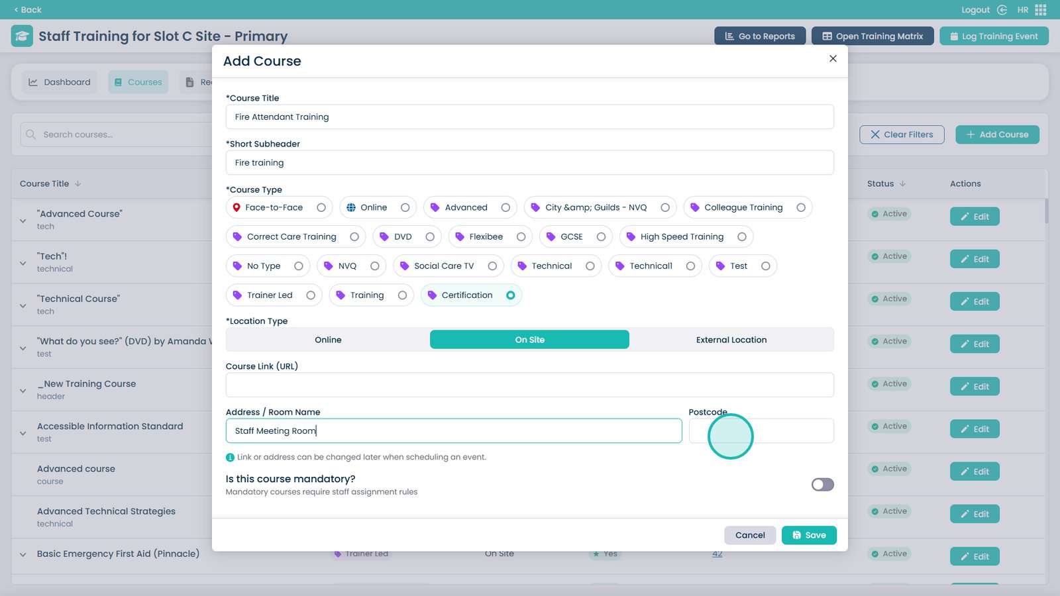Pick City & Guilds - NVQ type
Image resolution: width=1060 pixels, height=596 pixels.
click(600, 207)
